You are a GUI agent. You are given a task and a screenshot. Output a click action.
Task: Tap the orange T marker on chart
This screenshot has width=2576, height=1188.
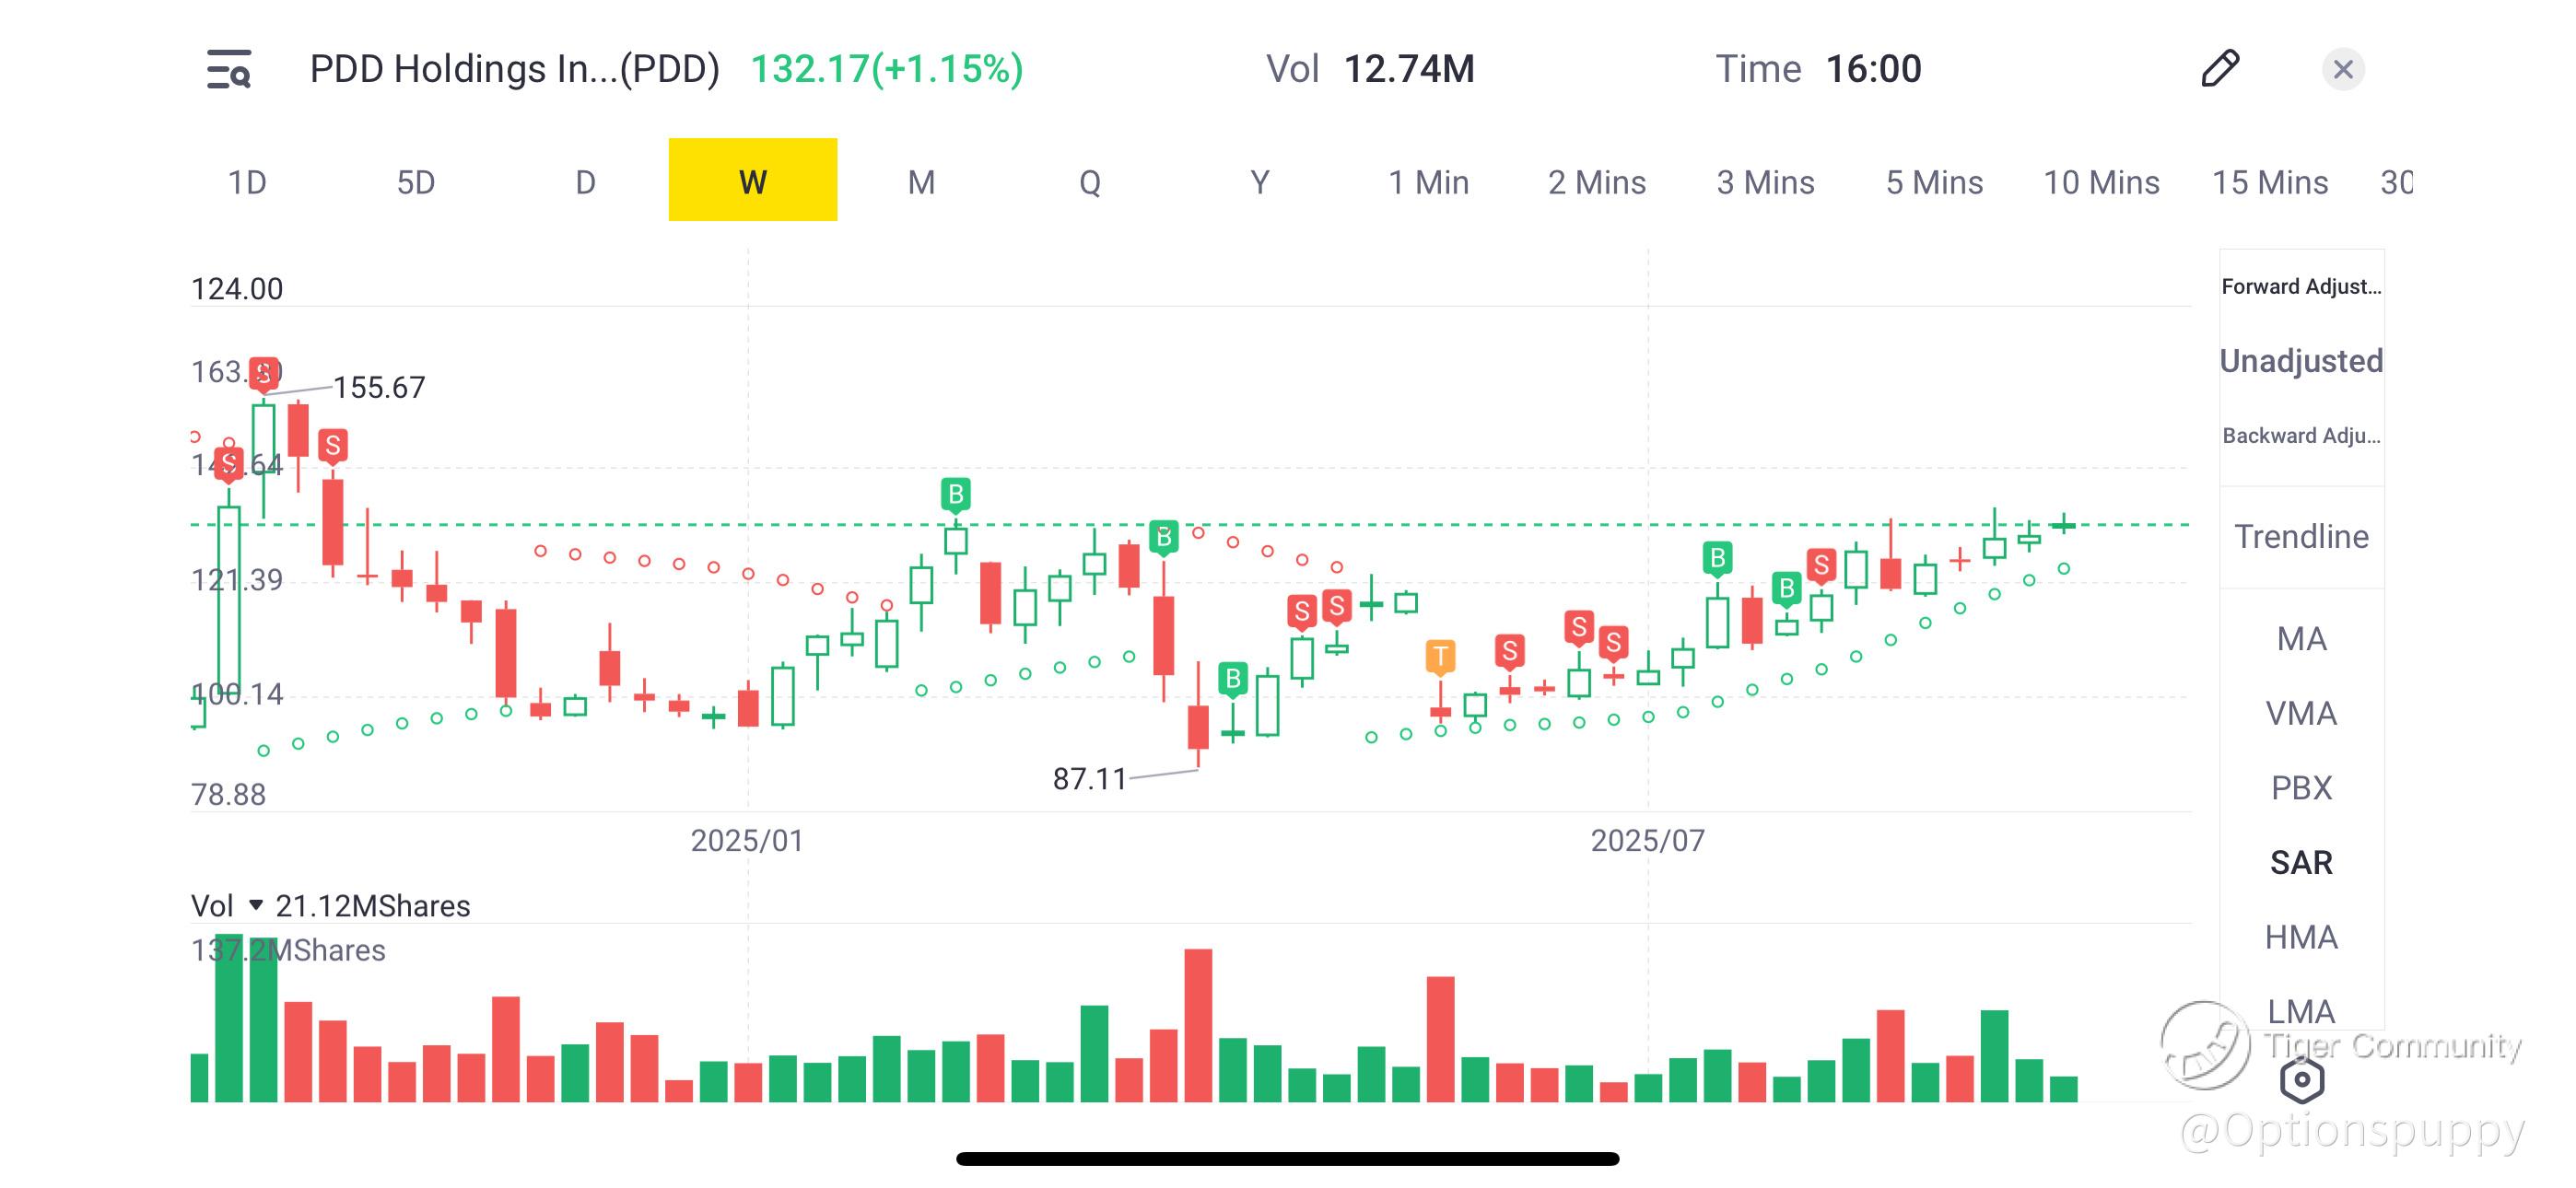pos(1440,656)
